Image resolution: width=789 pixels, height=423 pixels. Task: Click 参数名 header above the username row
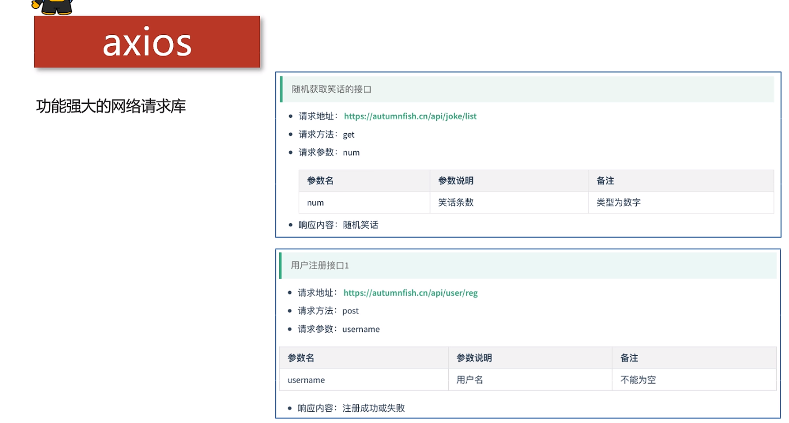(x=364, y=358)
